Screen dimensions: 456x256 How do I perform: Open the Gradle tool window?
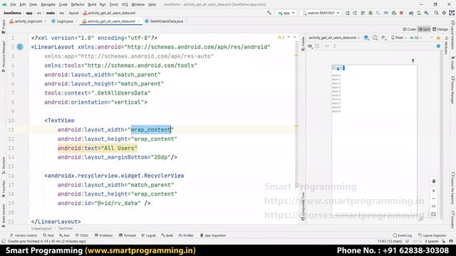click(x=453, y=63)
